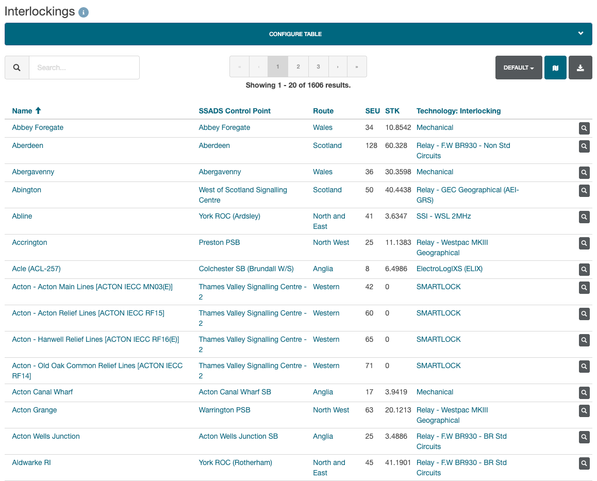Click the info icon beside Interlockings heading
597x481 pixels.
(84, 12)
